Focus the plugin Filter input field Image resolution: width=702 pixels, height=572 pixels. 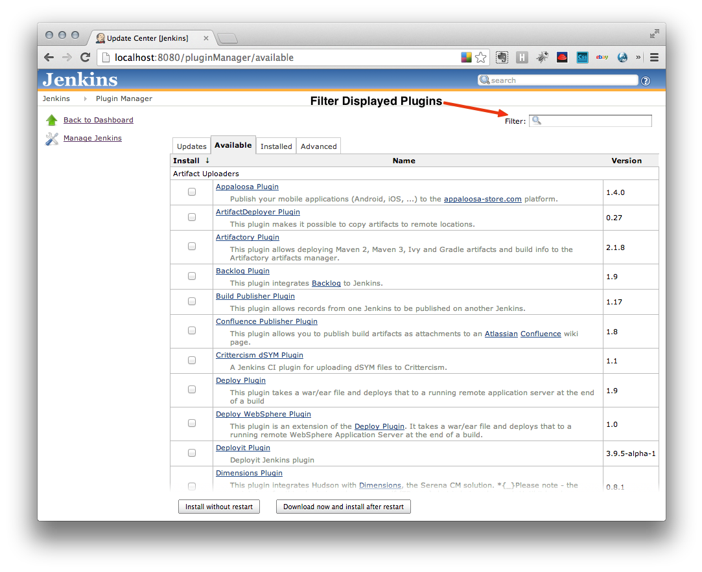591,121
